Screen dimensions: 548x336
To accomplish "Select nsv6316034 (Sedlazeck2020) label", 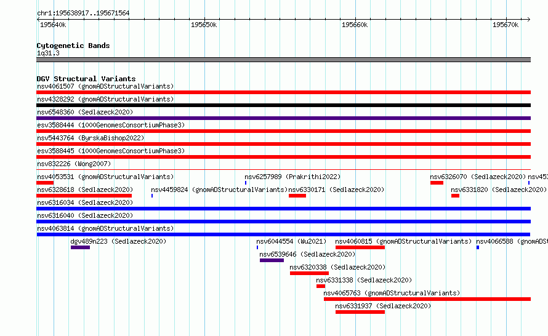I will coord(85,202).
